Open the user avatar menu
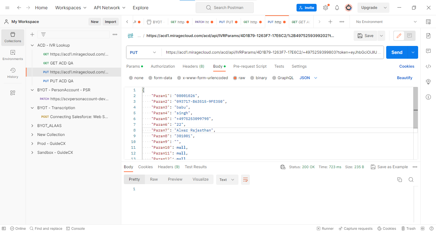The image size is (436, 232). click(x=349, y=8)
